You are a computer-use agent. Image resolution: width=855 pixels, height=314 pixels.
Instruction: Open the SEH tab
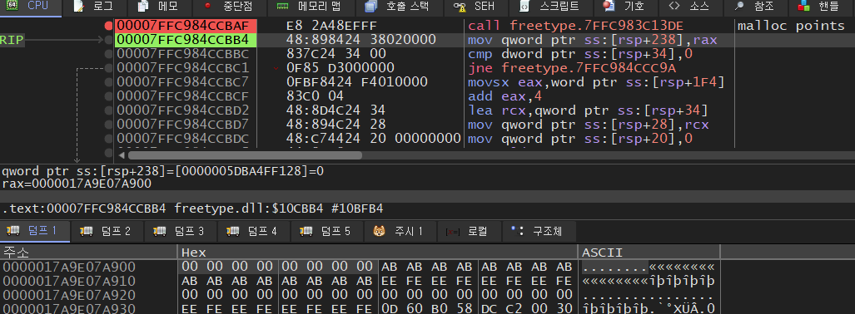(475, 7)
